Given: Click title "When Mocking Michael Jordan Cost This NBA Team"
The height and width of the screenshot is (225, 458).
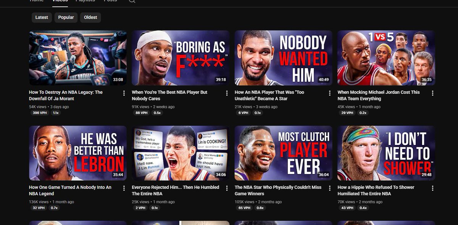Looking at the screenshot, I should 379,95.
